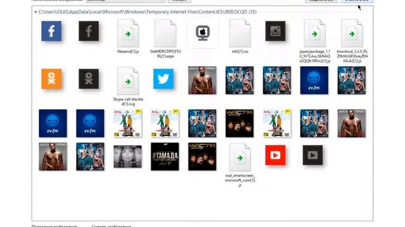405x227 pixels.
Task: Select the blue Facebook icon thumbnail
Action: (x=51, y=31)
